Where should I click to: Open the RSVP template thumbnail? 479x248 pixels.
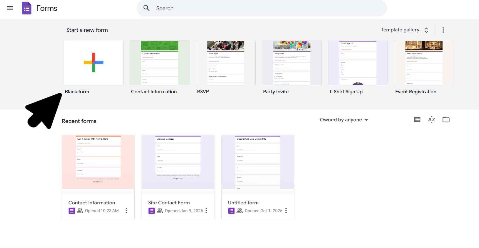pyautogui.click(x=226, y=62)
